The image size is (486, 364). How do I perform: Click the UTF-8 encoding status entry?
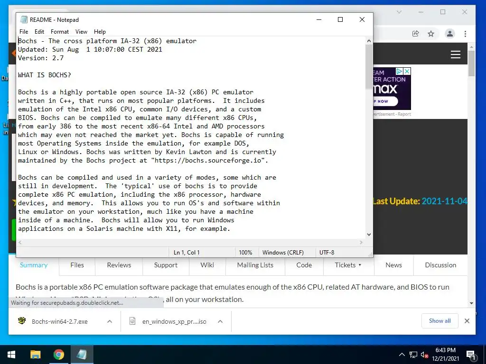point(327,253)
